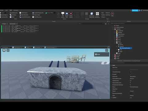Expand the UIOffset property row

111,98
